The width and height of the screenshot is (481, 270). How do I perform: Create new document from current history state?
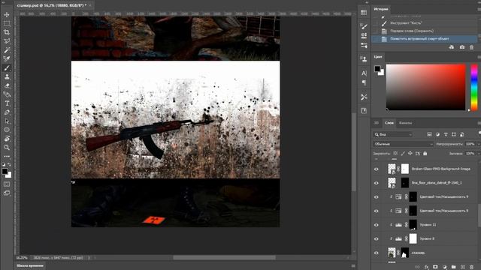[451, 47]
